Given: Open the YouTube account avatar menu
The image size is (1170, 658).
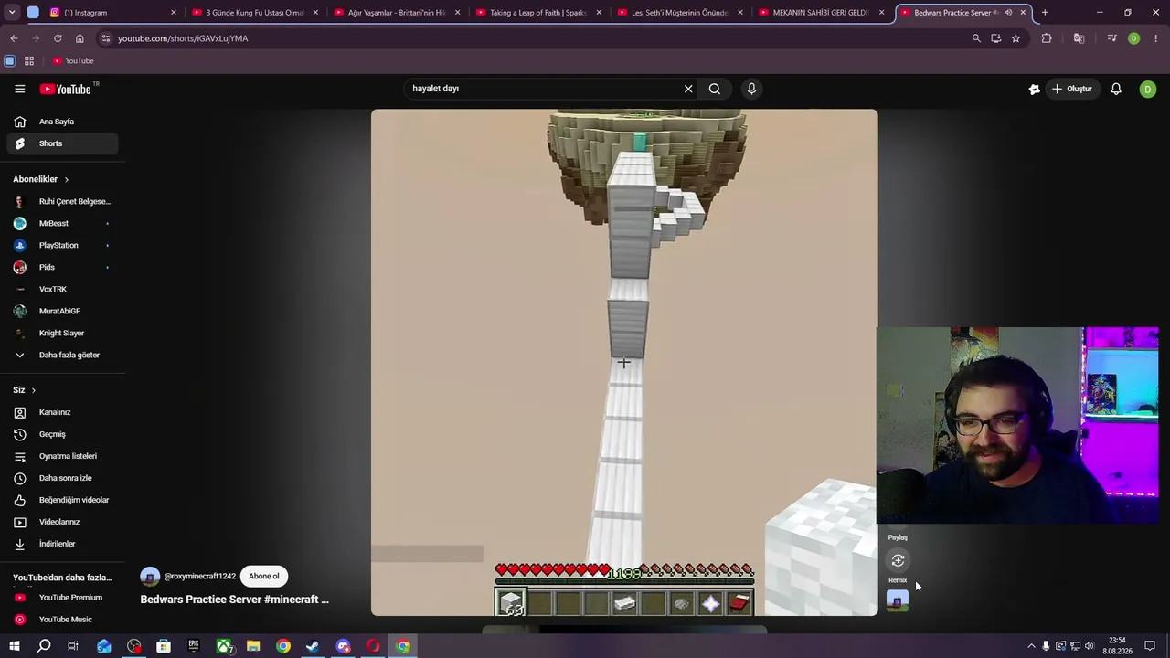Looking at the screenshot, I should [1148, 89].
